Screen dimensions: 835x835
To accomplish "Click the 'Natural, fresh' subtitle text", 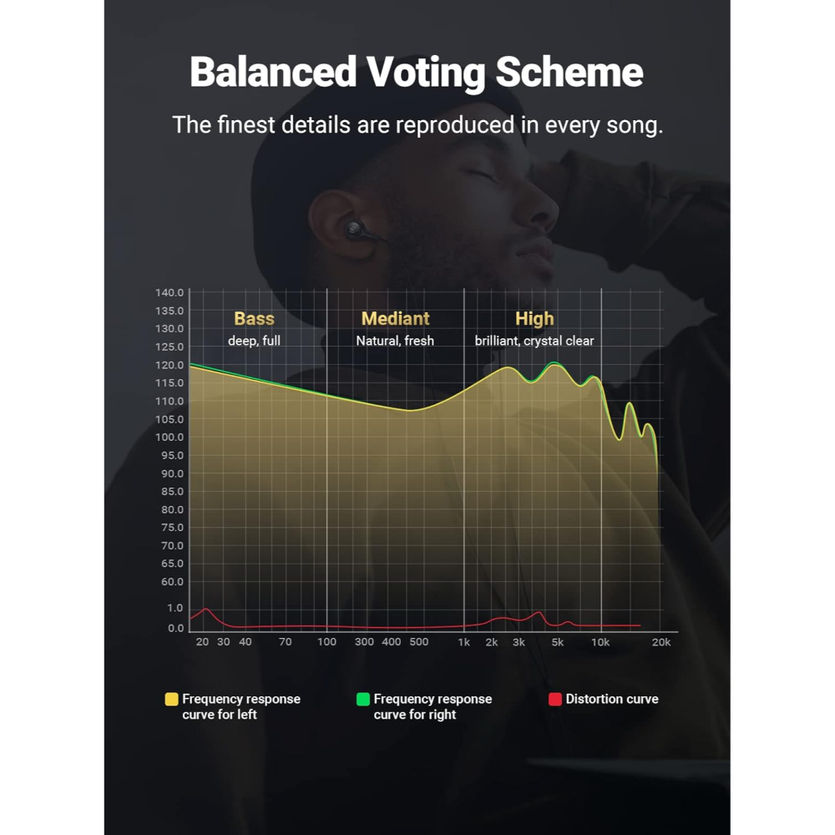I will [395, 341].
